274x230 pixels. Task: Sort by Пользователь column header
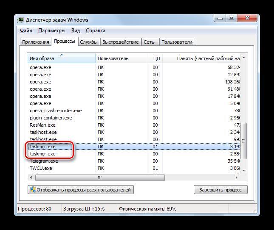tap(121, 58)
